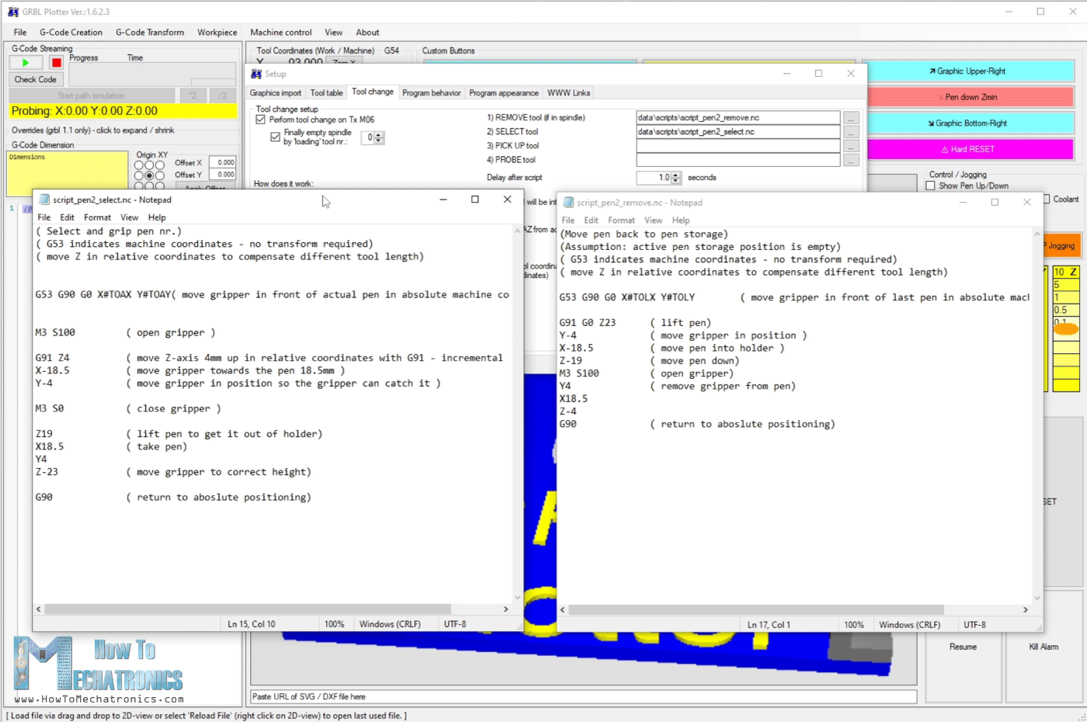Screen dimensions: 1087x722
Task: Hit the magenta Hard RESET button
Action: (970, 149)
